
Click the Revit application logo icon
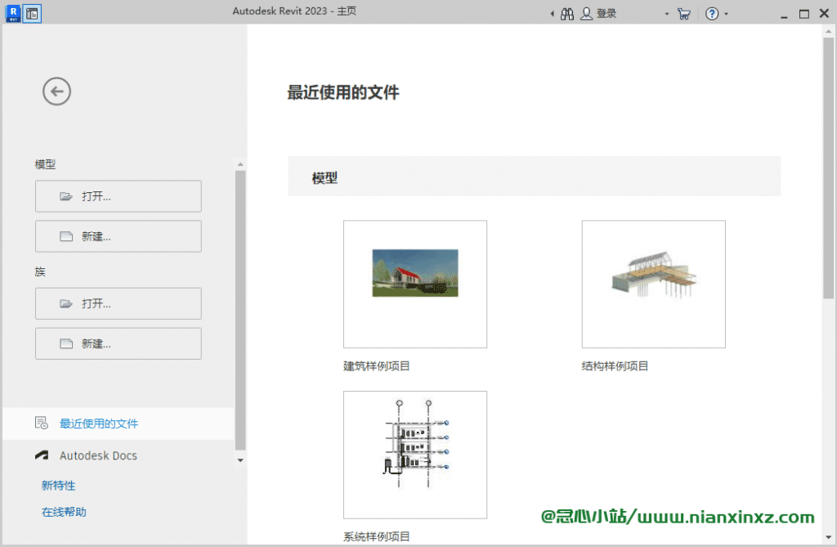pos(13,13)
